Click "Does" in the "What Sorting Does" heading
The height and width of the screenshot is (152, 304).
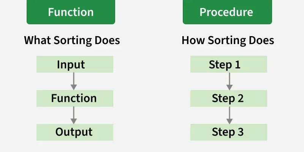108,40
